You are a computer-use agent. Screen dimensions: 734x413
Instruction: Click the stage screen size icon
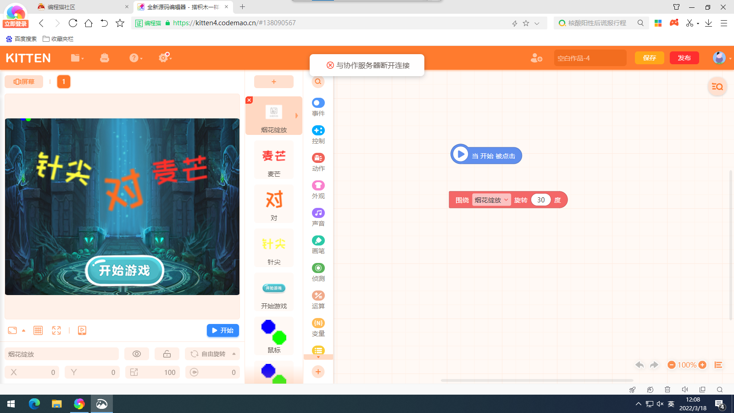(12, 330)
